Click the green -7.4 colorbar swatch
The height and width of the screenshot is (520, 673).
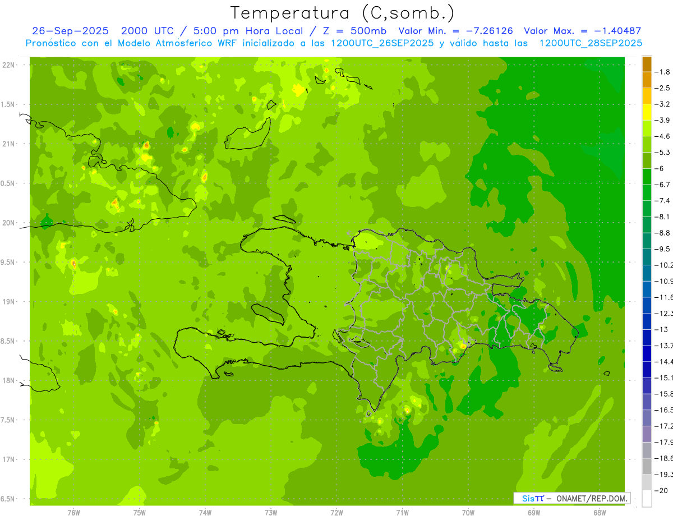pyautogui.click(x=647, y=193)
